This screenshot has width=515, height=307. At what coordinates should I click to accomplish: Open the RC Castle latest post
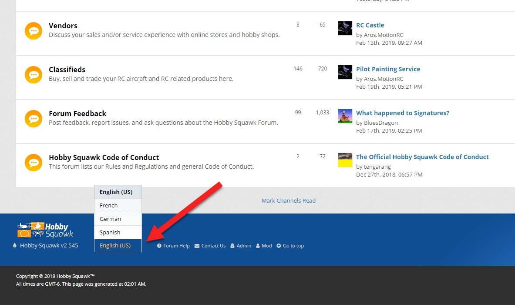tap(370, 25)
